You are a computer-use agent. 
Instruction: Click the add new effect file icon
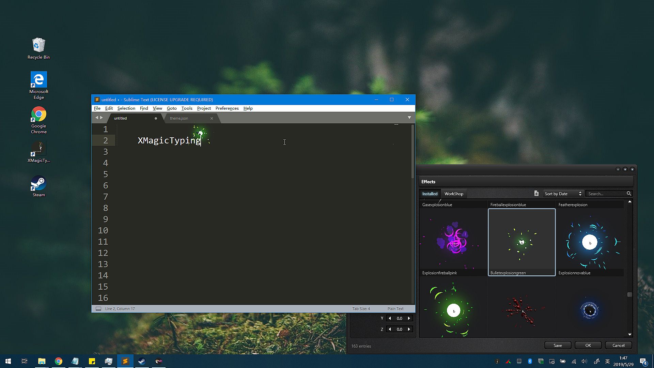tap(536, 194)
